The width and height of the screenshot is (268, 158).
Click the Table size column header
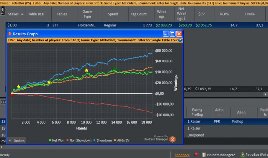pos(36,14)
